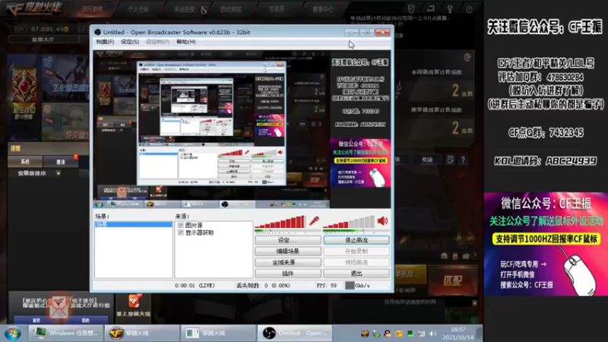Click the OBS stream preview area
Image resolution: width=608 pixels, height=342 pixels.
click(x=242, y=129)
